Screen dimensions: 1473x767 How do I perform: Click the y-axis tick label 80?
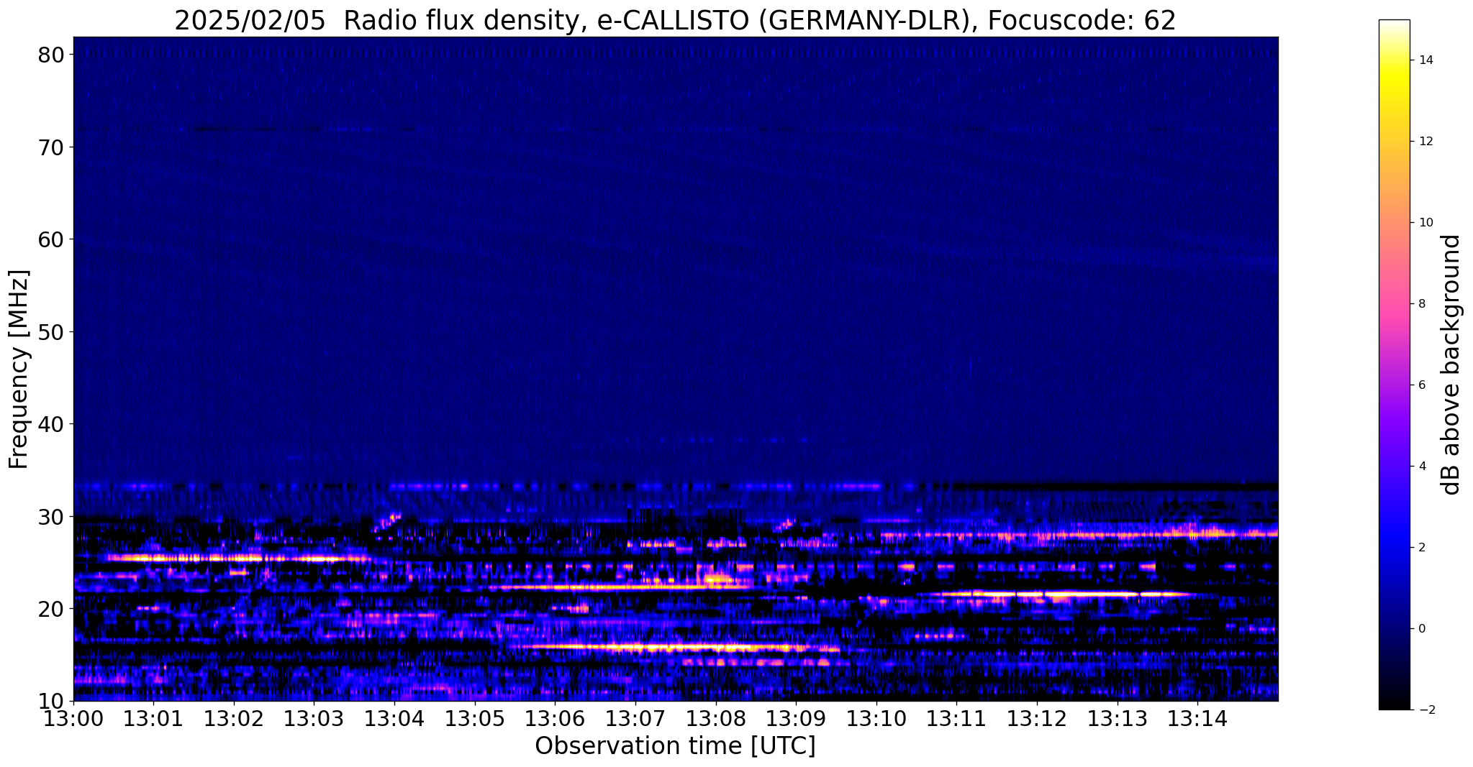pyautogui.click(x=52, y=55)
